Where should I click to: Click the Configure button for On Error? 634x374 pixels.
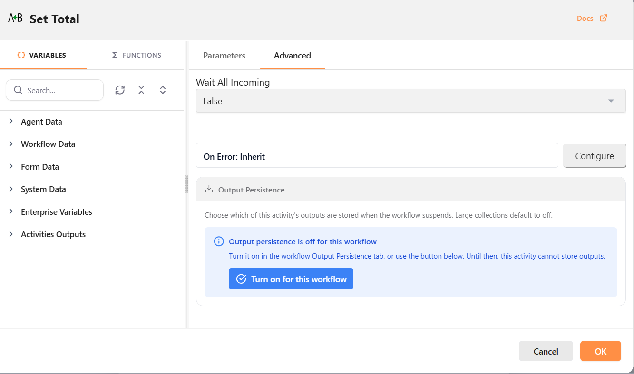tap(595, 156)
